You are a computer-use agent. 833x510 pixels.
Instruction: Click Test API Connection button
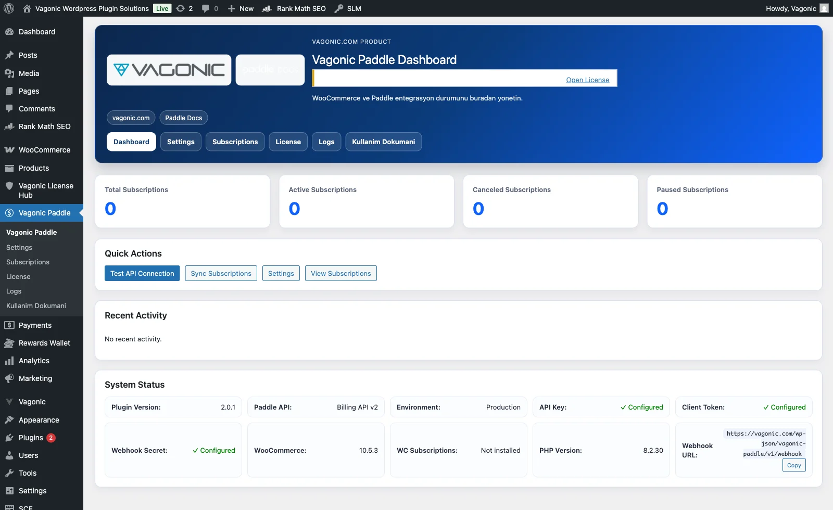pyautogui.click(x=142, y=273)
